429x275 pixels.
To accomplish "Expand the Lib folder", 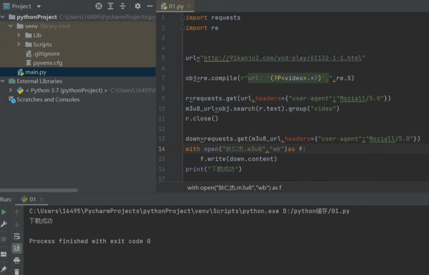I will [19, 35].
